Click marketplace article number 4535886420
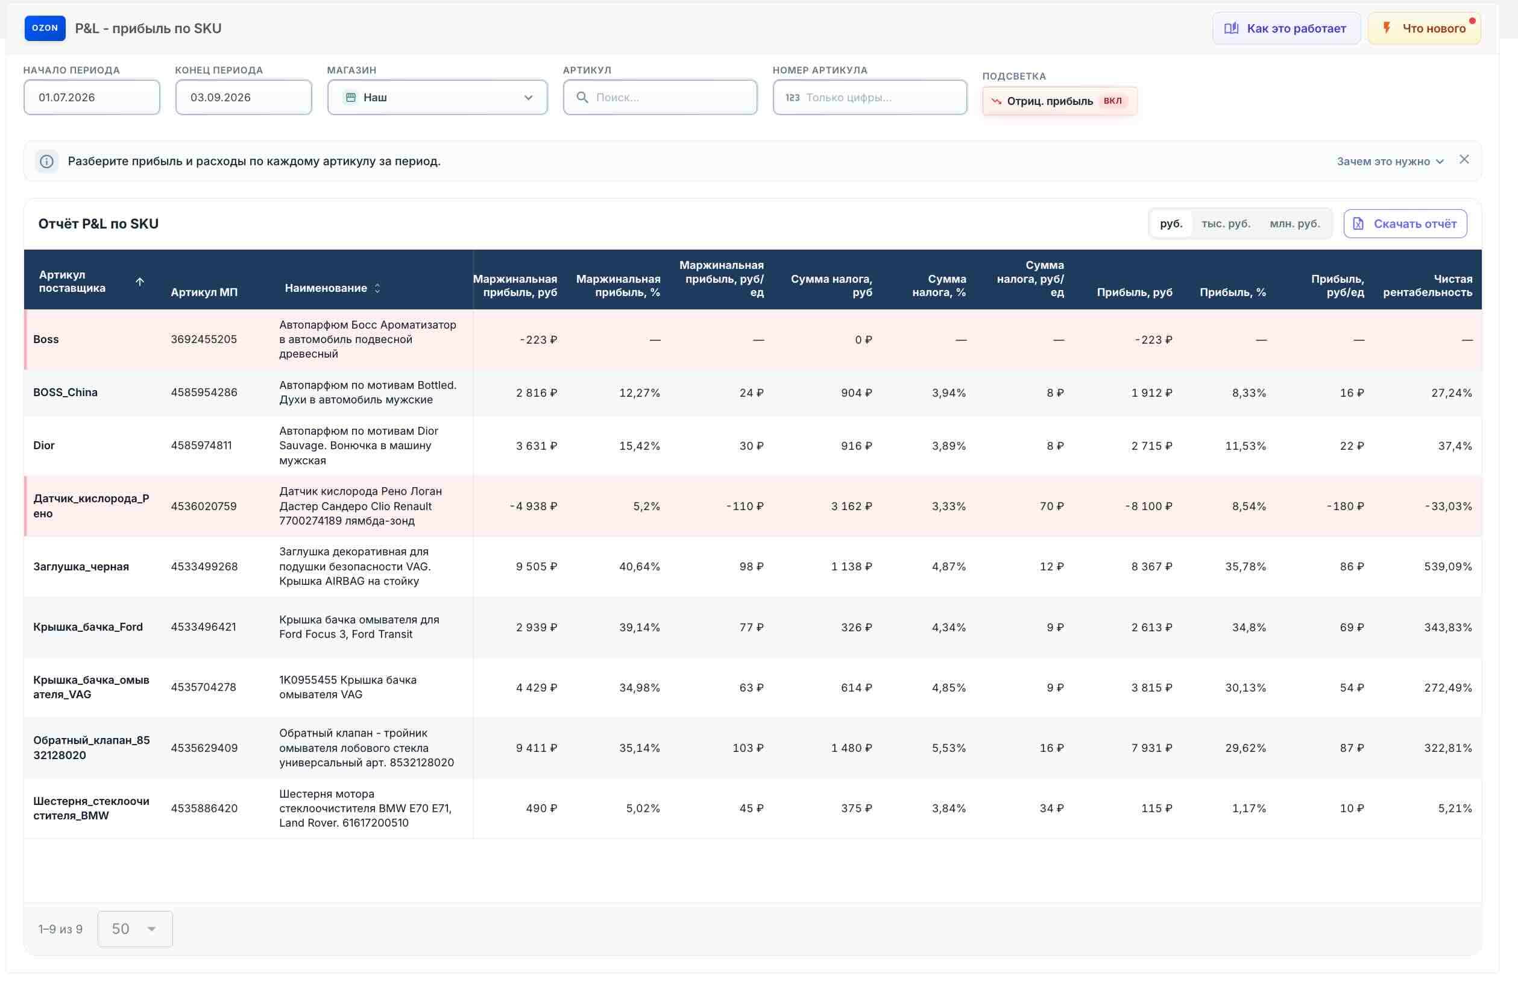Screen dimensions: 1518x984 (204, 808)
